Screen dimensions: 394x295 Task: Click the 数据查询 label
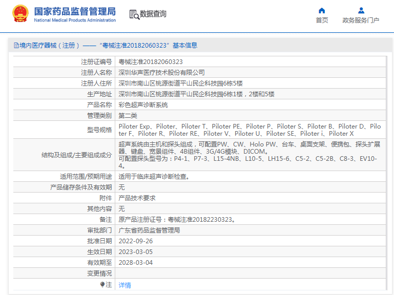[x=153, y=14]
